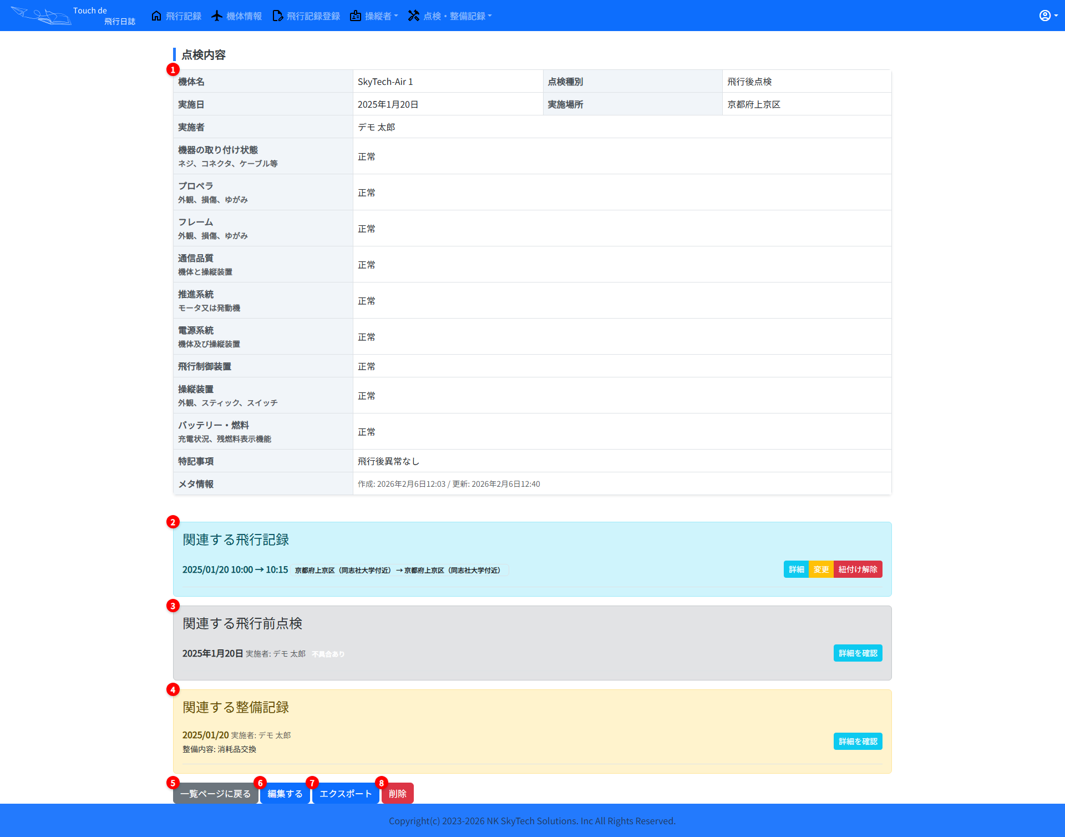Click red numbered badge 1 by 機体名

pyautogui.click(x=173, y=70)
